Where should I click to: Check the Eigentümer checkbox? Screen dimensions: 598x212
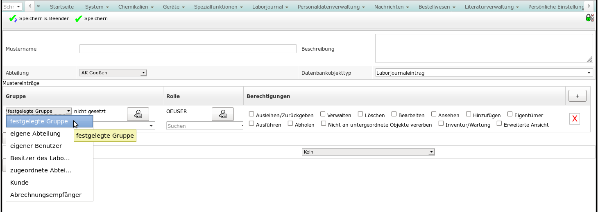point(510,114)
